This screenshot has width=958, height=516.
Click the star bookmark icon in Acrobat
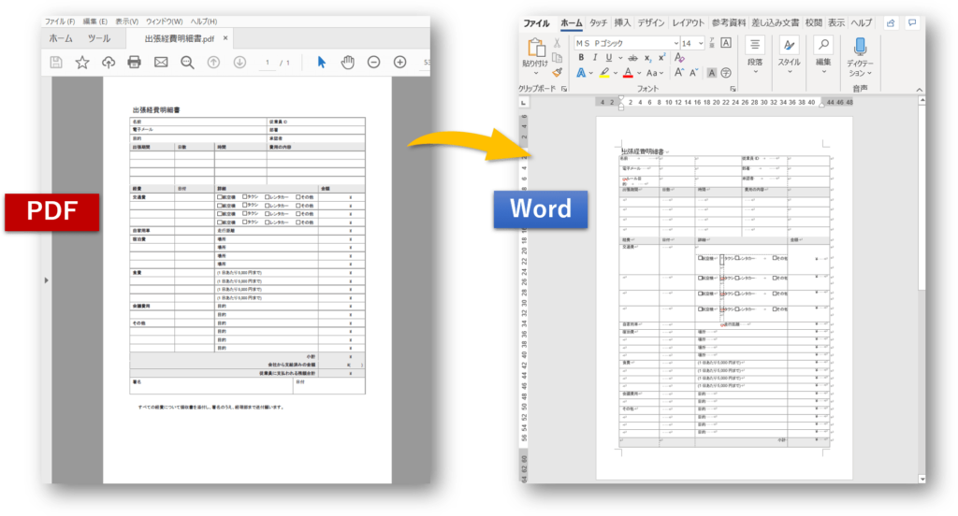click(x=82, y=63)
